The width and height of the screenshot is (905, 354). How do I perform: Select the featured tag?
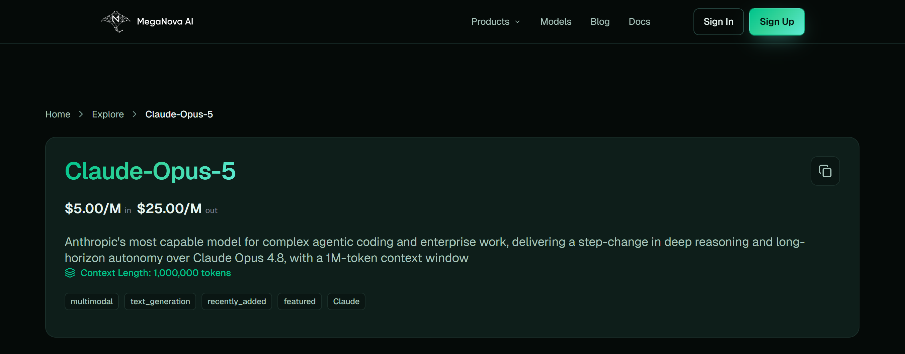coord(300,301)
